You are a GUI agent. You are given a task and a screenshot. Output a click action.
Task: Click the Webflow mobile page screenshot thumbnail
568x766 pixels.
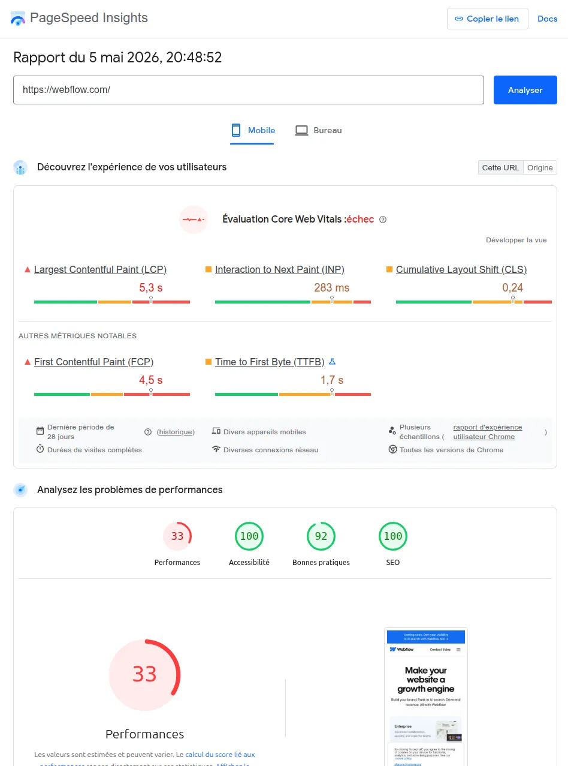pyautogui.click(x=426, y=697)
